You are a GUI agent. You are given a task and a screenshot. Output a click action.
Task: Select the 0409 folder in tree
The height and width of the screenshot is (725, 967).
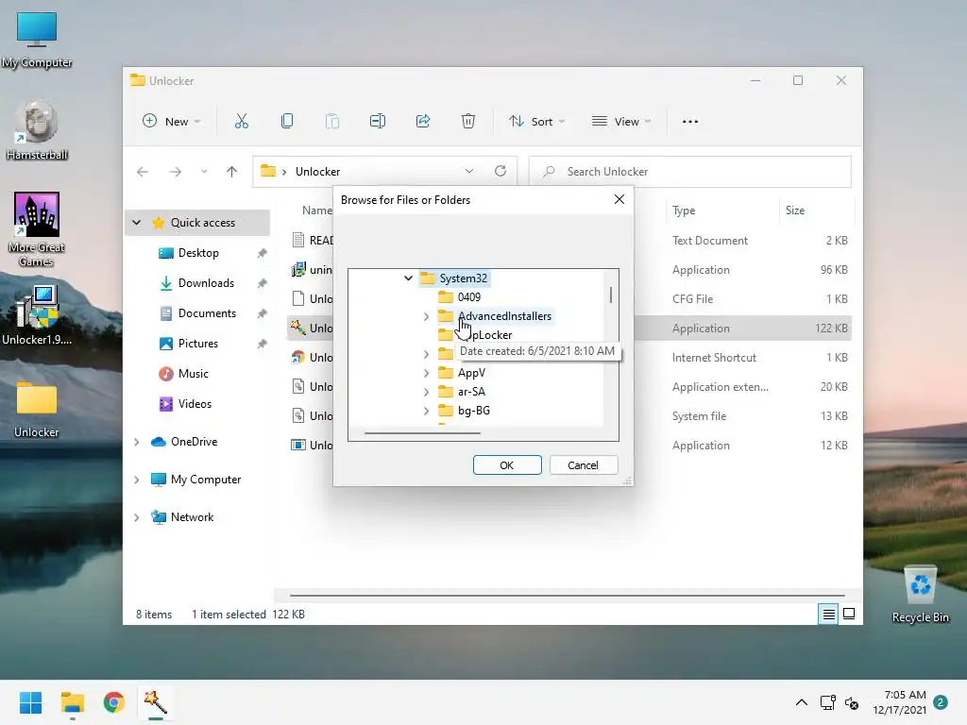460,297
